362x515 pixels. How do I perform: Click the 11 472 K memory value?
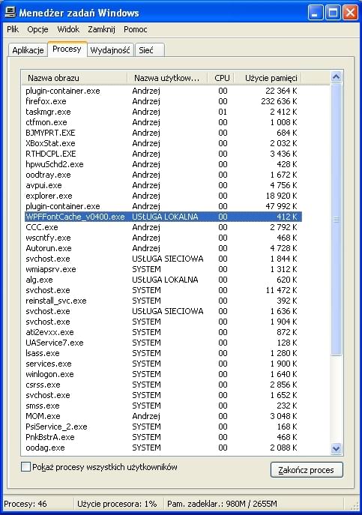click(x=281, y=290)
